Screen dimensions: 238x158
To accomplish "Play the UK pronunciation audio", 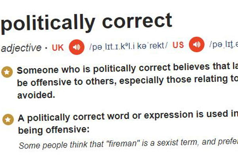I will (77, 47).
